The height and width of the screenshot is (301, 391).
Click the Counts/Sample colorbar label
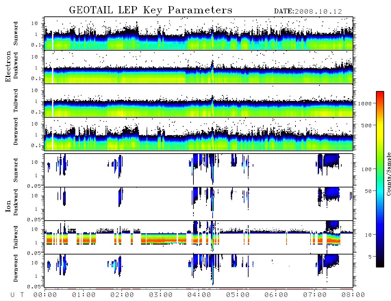click(388, 174)
